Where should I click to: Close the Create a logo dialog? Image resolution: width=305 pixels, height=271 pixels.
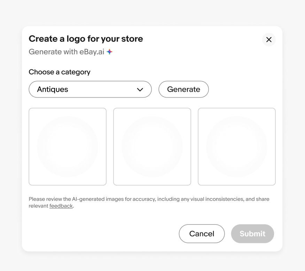pyautogui.click(x=269, y=40)
